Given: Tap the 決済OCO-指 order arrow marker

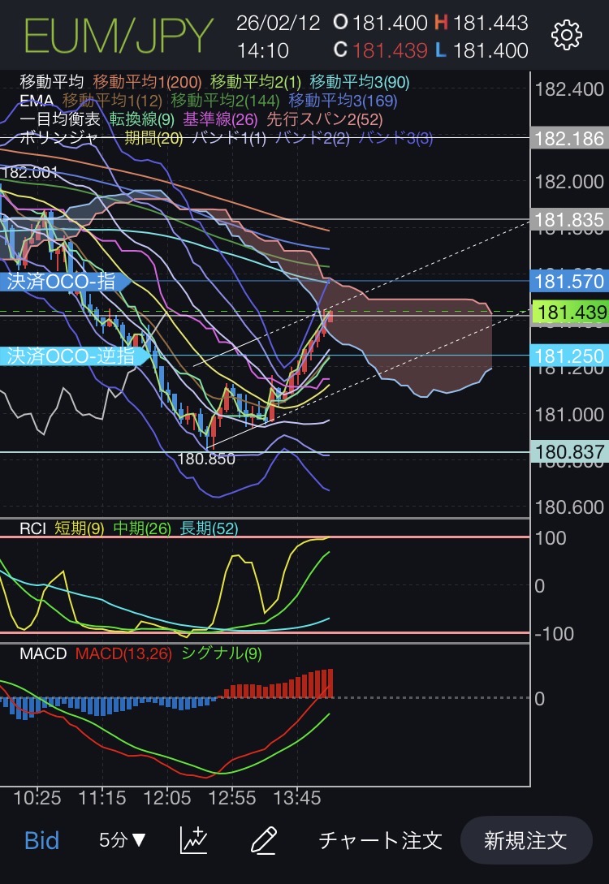Looking at the screenshot, I should [65, 282].
